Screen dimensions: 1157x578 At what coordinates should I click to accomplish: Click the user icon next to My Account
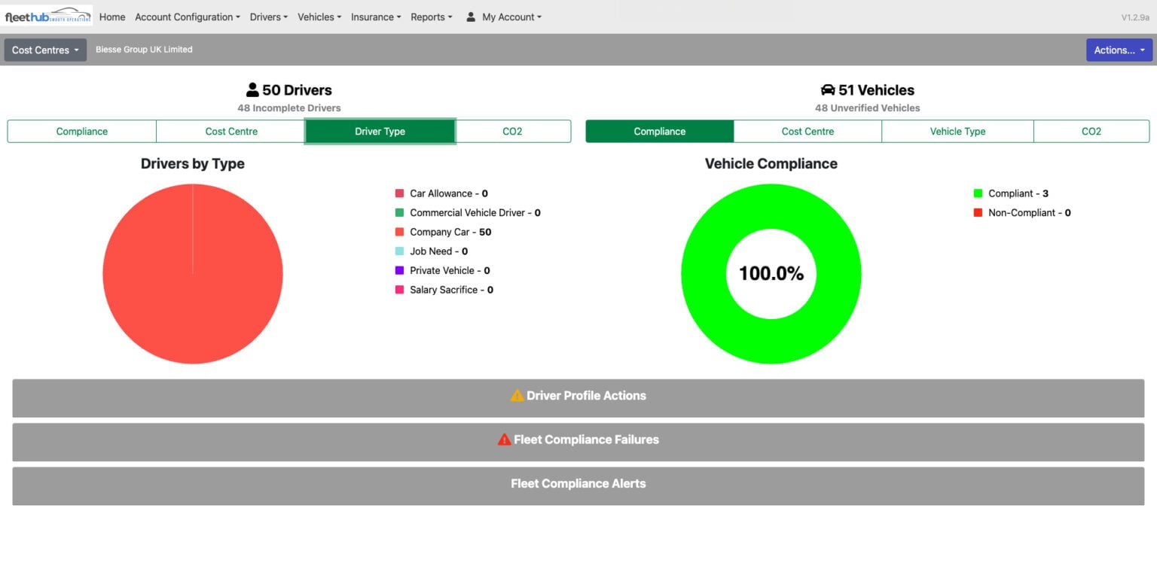470,17
